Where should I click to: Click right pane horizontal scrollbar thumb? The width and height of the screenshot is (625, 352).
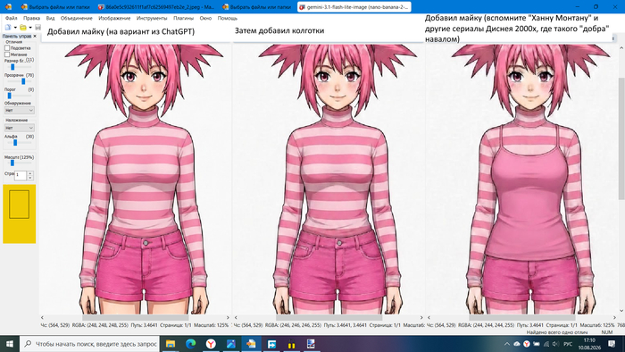coord(522,318)
